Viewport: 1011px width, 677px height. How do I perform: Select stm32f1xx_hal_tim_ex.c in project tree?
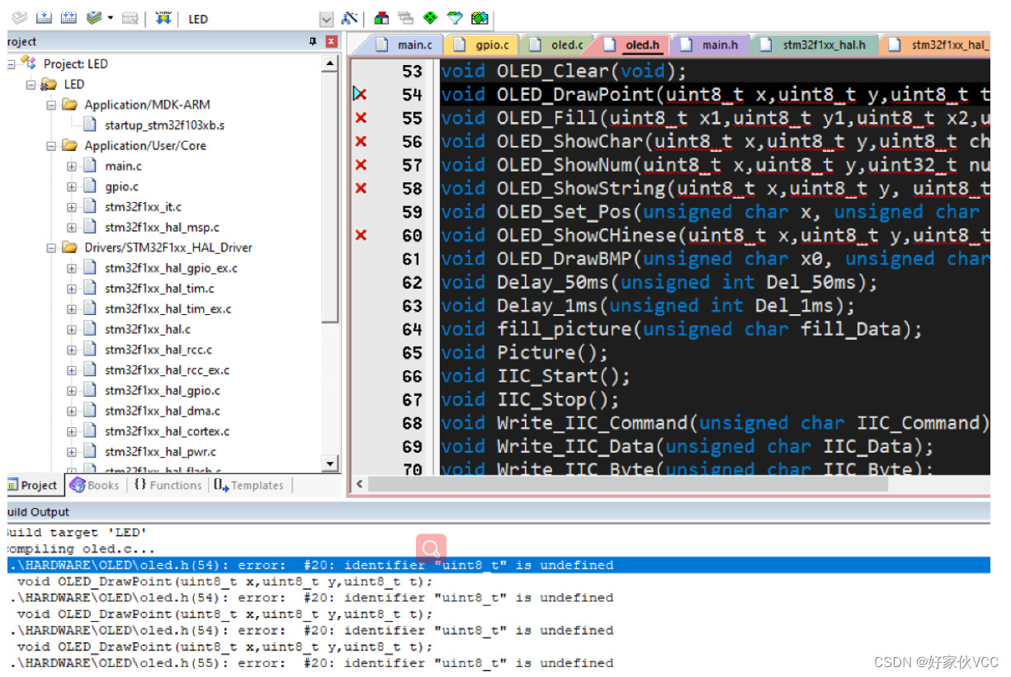point(168,309)
